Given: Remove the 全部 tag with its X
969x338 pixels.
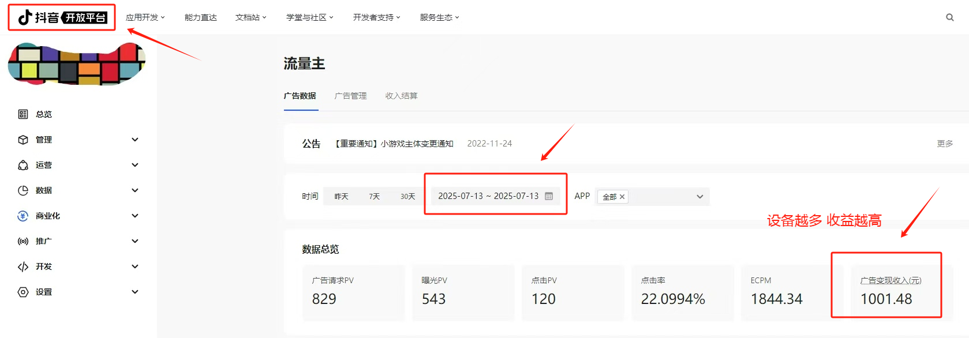Looking at the screenshot, I should point(622,197).
